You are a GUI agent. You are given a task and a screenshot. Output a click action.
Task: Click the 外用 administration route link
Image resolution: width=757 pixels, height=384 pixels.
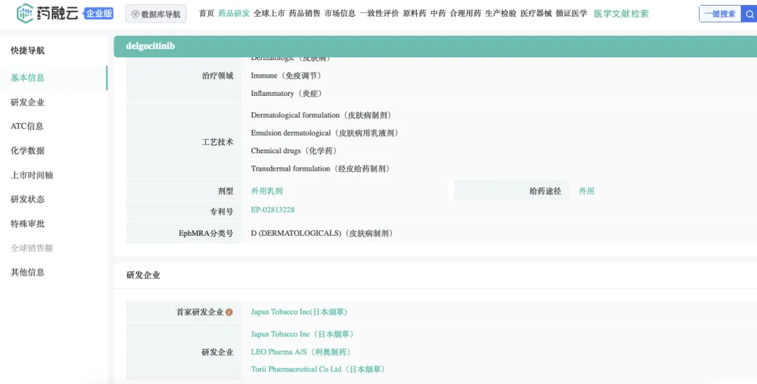(586, 191)
